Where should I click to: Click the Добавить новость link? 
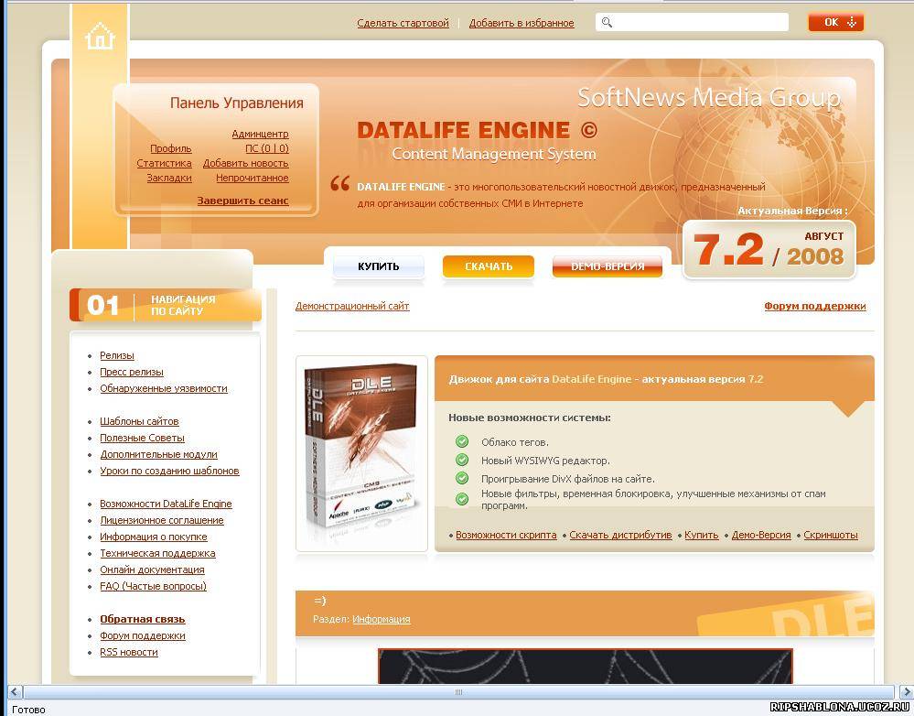click(245, 163)
